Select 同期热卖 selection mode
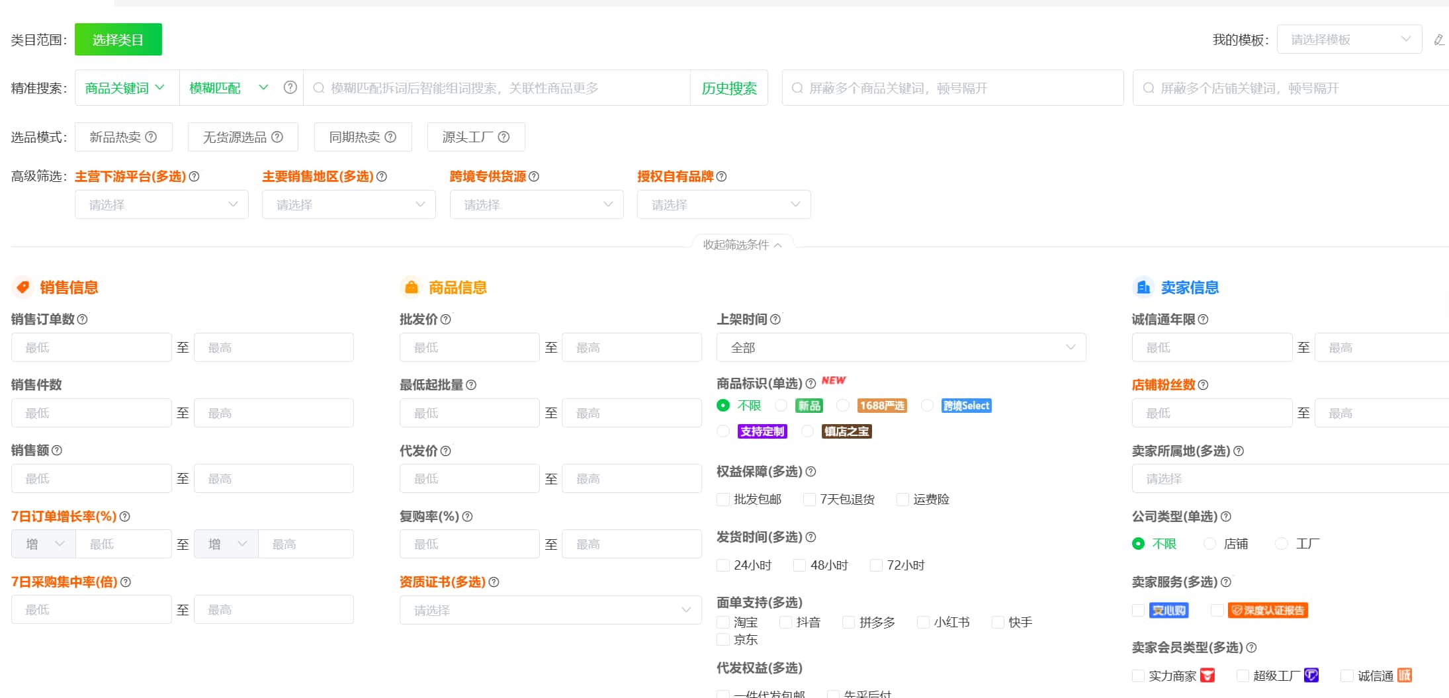 pos(363,137)
